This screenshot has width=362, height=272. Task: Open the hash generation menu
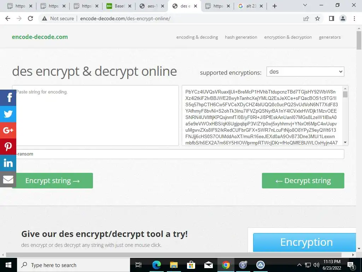pos(241,37)
